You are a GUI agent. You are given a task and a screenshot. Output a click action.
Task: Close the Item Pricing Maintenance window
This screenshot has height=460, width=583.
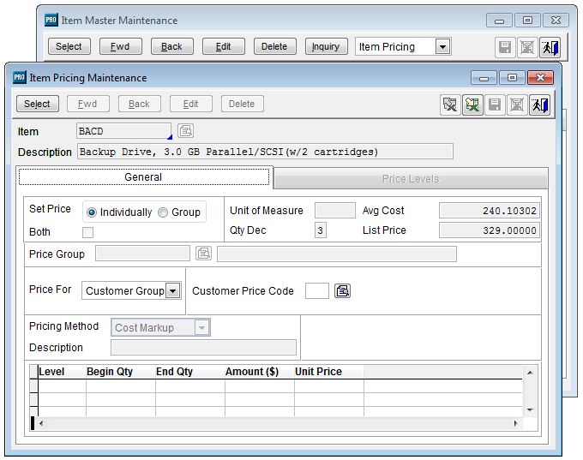[540, 78]
